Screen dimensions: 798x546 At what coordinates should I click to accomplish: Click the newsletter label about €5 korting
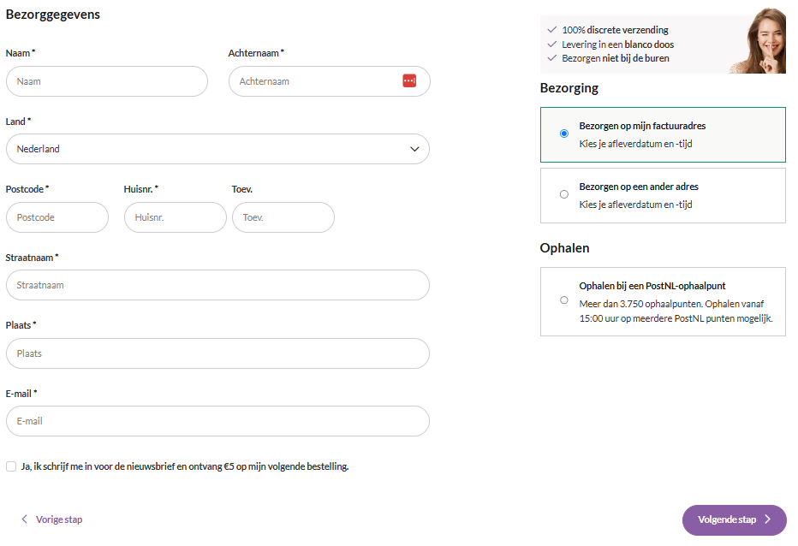point(185,466)
